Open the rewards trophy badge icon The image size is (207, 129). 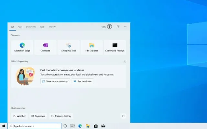(109, 27)
